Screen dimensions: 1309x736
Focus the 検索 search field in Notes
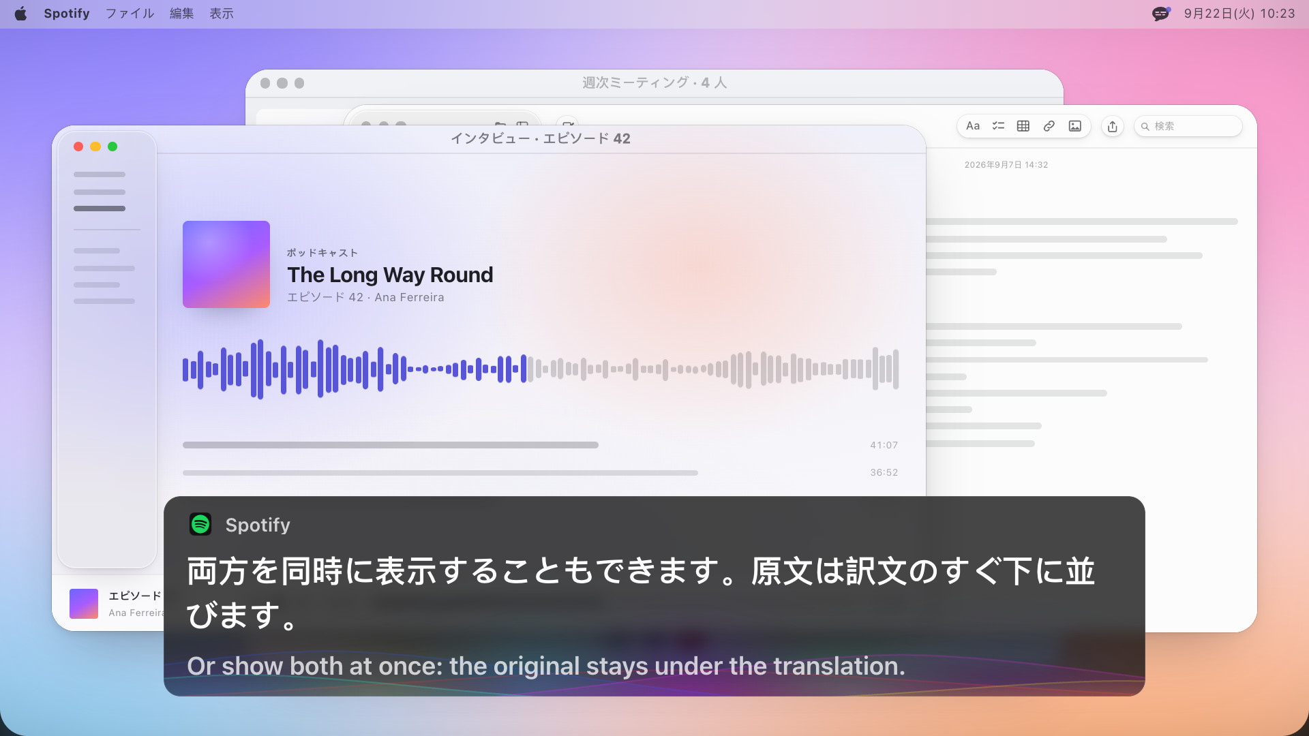tap(1188, 126)
